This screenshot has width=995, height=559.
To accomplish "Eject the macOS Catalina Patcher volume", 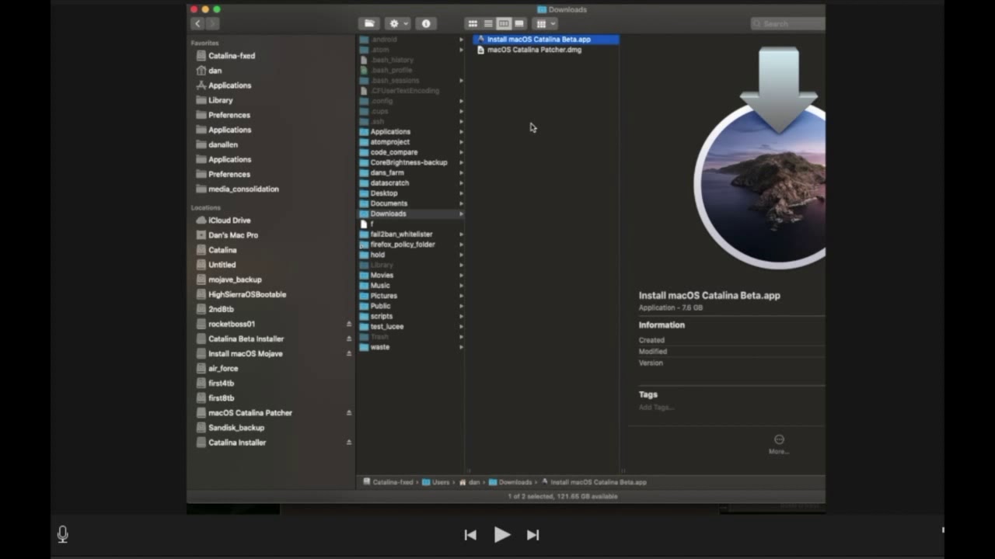I will (348, 413).
